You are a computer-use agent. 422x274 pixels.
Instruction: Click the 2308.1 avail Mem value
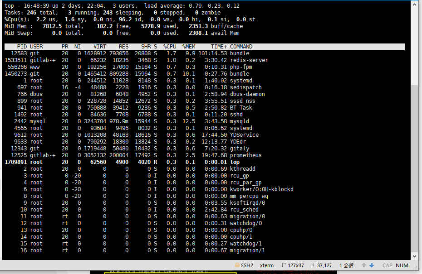198,33
